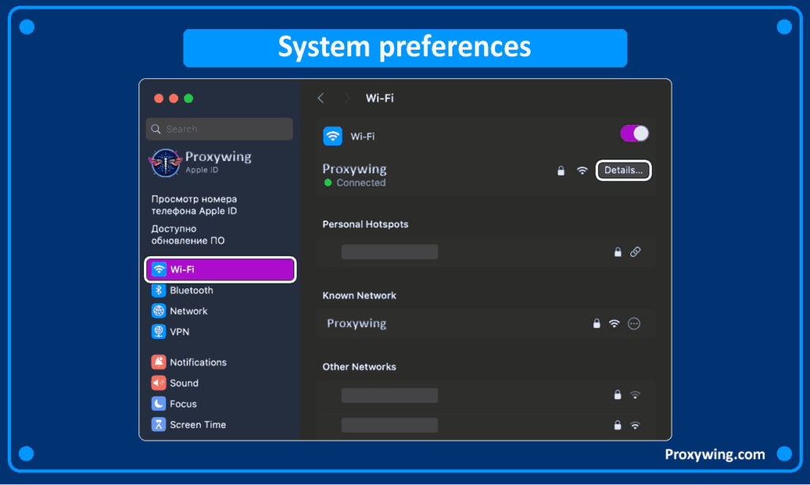Open Доступно обновление ПО notice

[188, 235]
